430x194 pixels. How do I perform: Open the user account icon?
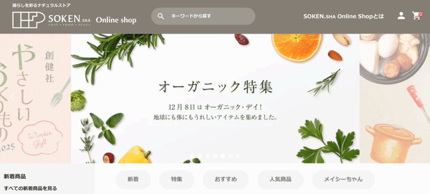tap(401, 16)
